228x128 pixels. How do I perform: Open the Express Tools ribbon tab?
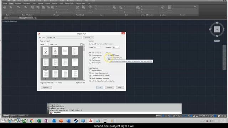(69, 3)
